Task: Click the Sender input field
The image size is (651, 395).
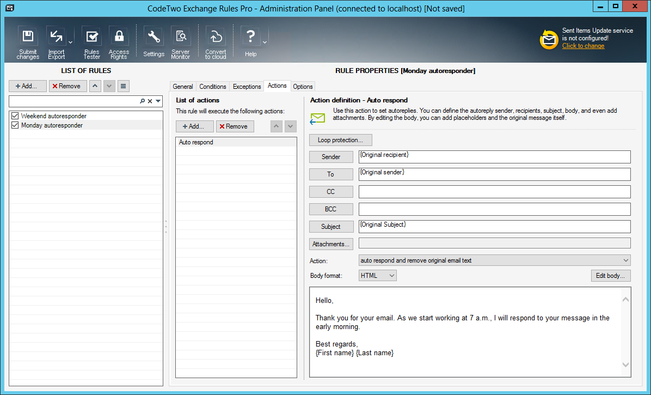Action: [494, 156]
